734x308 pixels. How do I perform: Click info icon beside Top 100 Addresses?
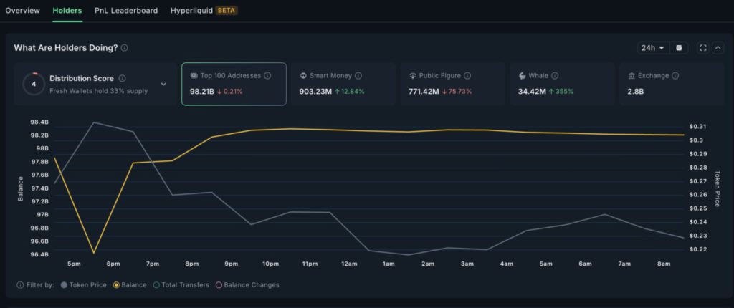(267, 75)
